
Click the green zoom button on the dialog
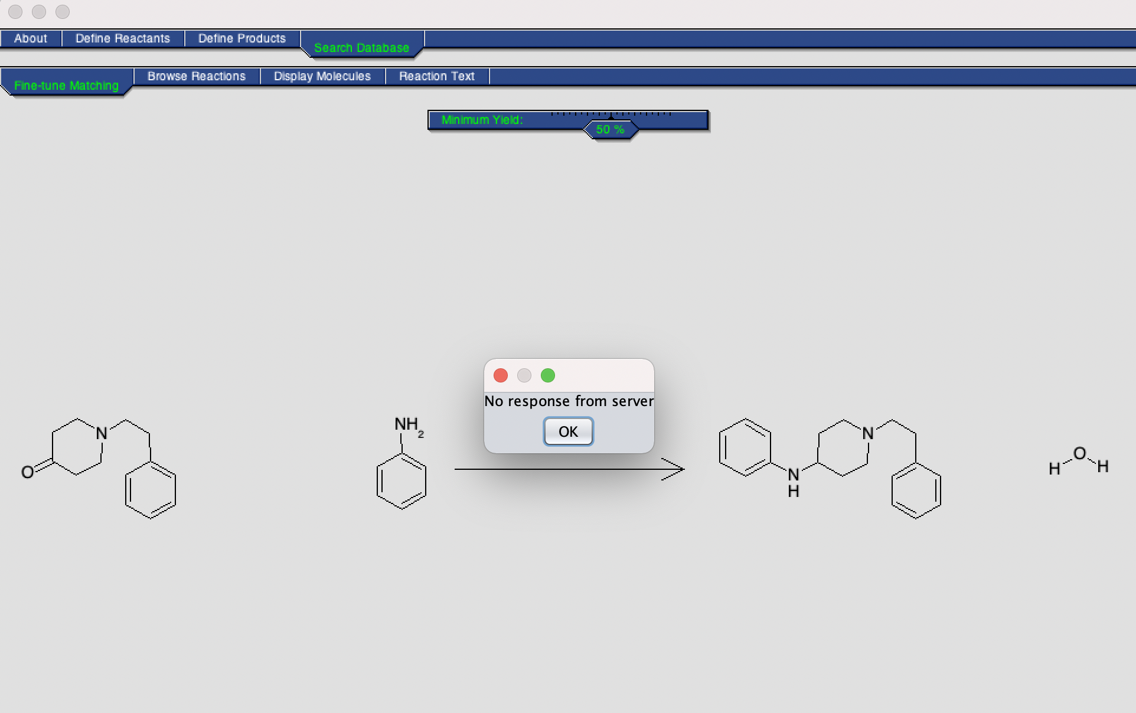[x=548, y=375]
